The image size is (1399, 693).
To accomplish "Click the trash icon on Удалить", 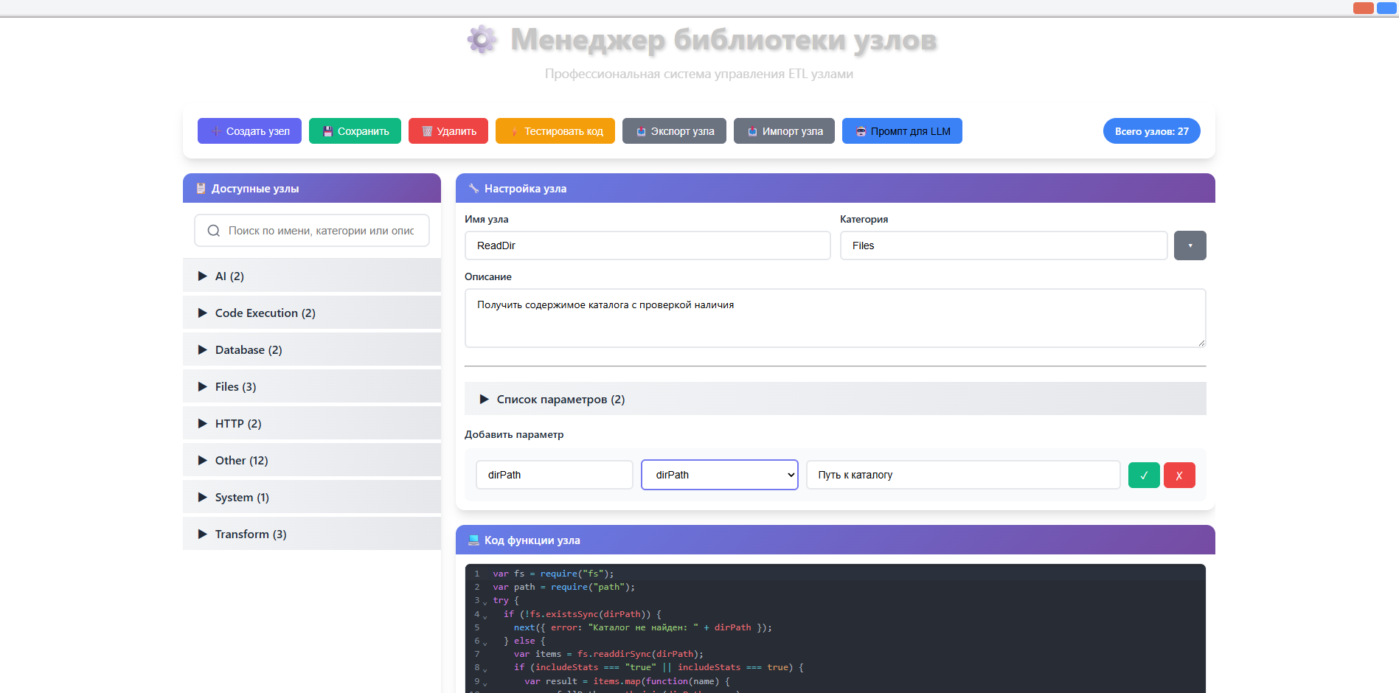I will (x=427, y=131).
